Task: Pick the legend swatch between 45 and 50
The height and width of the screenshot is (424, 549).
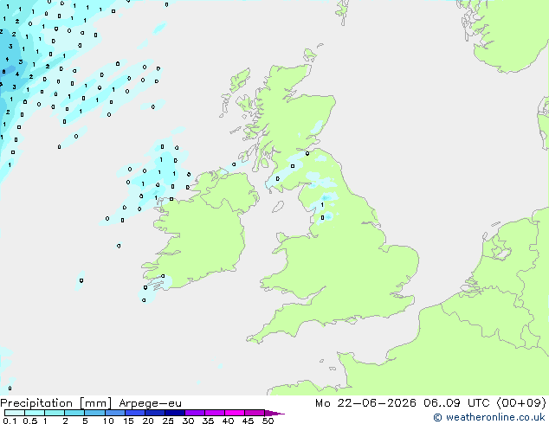Action: 255,413
